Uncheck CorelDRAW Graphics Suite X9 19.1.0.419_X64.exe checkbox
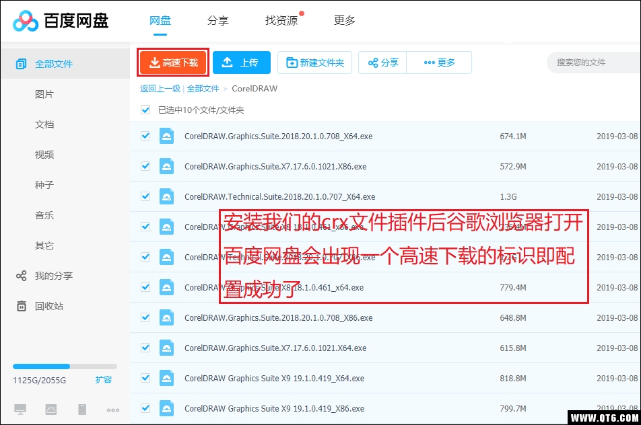This screenshot has width=641, height=425. click(145, 378)
